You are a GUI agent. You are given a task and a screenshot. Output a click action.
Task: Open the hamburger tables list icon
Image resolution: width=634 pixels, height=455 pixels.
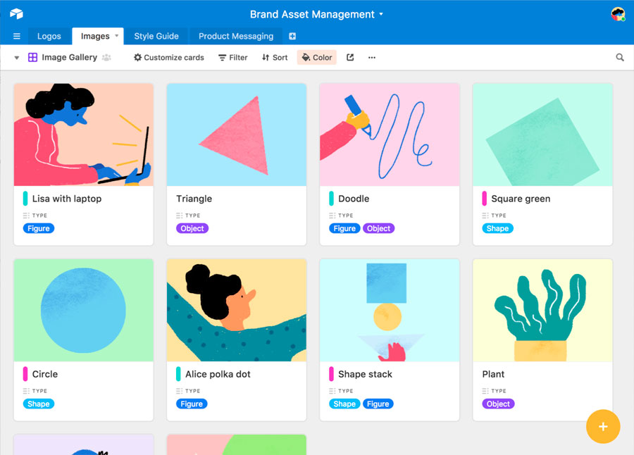[x=17, y=37]
